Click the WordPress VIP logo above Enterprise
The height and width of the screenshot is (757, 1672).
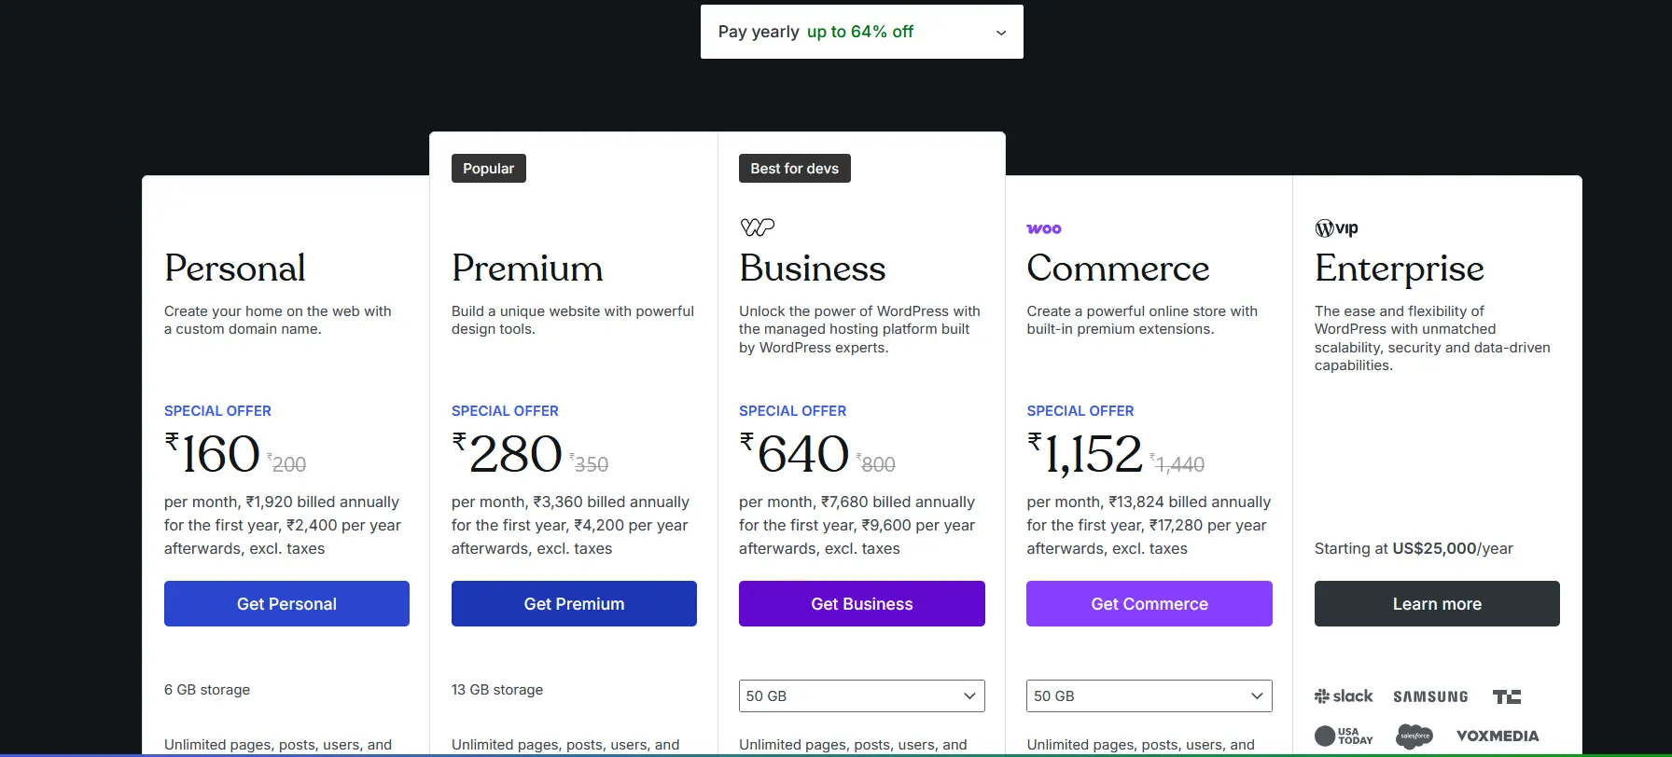tap(1336, 227)
